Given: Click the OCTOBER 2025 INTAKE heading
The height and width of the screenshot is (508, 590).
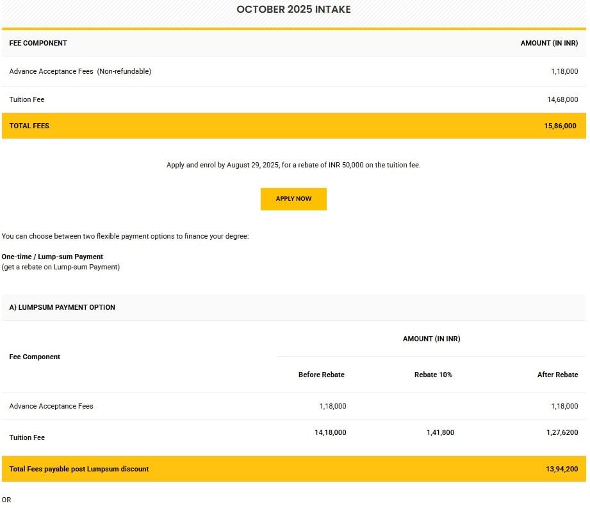Looking at the screenshot, I should point(293,10).
